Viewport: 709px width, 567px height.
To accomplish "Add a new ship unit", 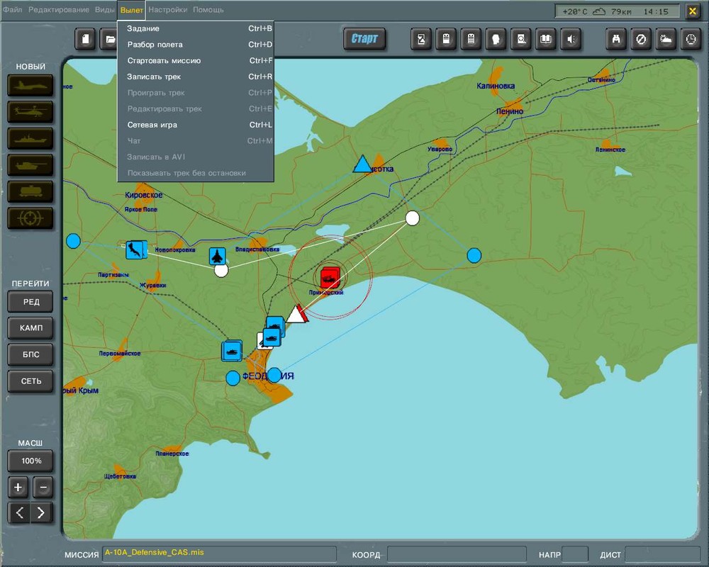I will 30,138.
